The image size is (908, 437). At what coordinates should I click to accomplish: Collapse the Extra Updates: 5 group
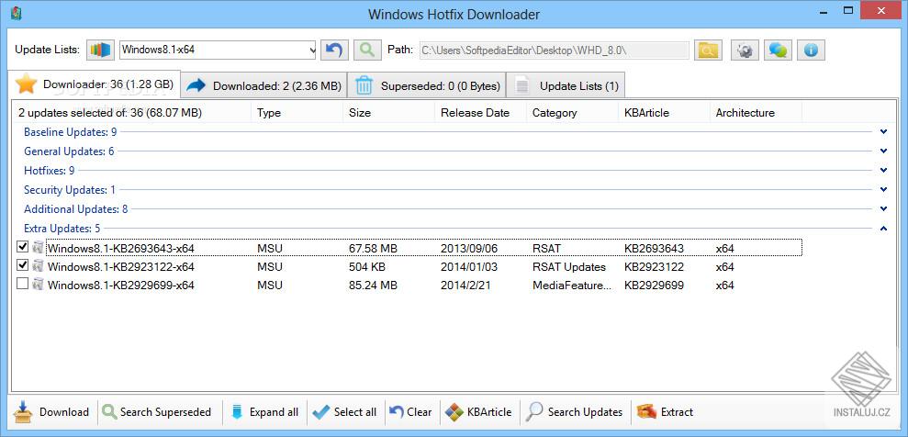pos(62,228)
